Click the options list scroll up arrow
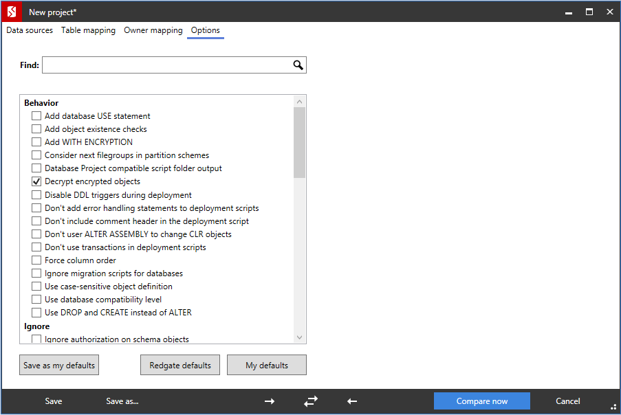Viewport: 621px width, 415px height. pos(299,102)
